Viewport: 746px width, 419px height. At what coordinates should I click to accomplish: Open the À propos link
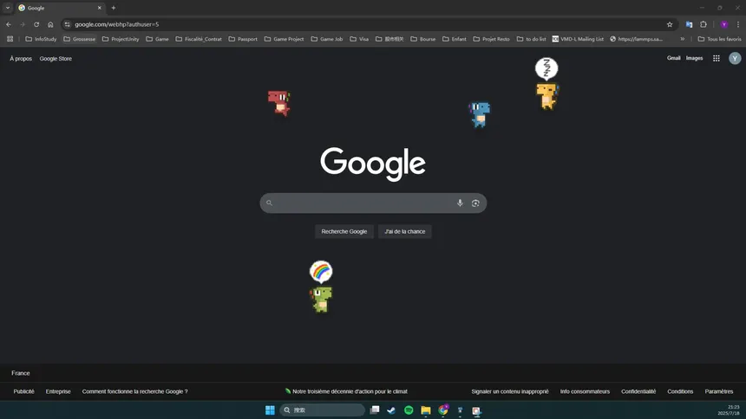click(21, 58)
